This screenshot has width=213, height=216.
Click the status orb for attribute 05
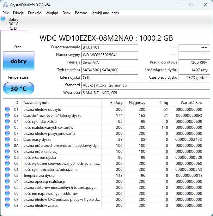tap(7, 128)
